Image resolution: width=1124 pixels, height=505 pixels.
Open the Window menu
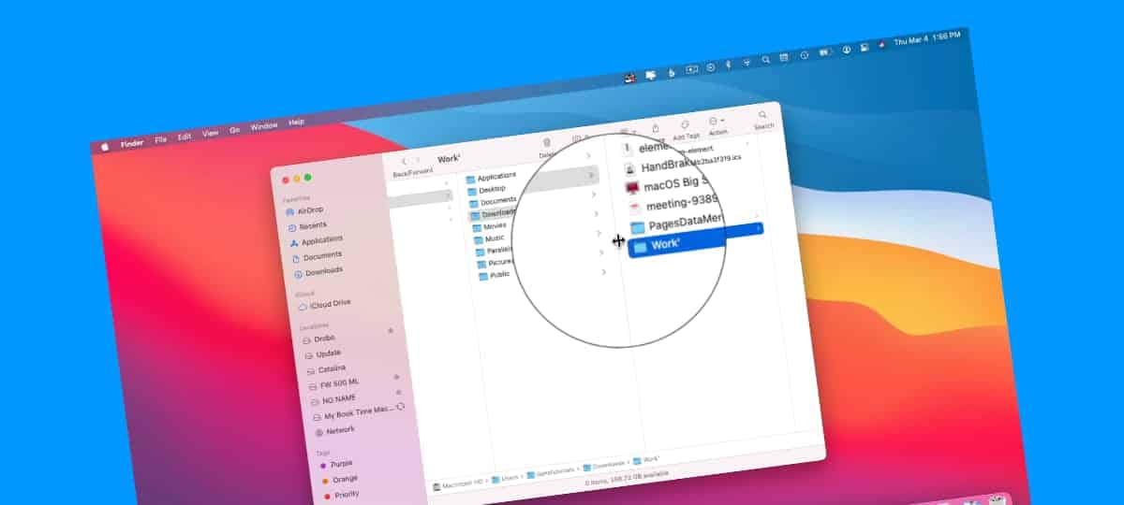pos(264,126)
